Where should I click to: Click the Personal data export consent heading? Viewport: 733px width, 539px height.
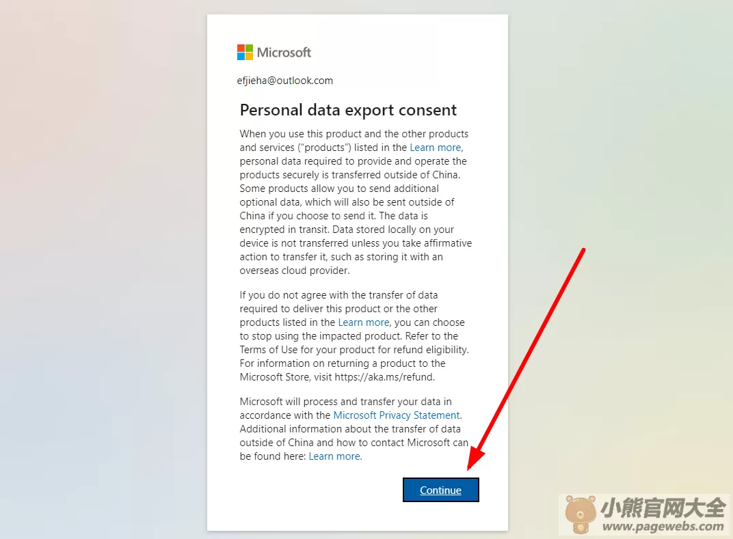click(x=348, y=110)
